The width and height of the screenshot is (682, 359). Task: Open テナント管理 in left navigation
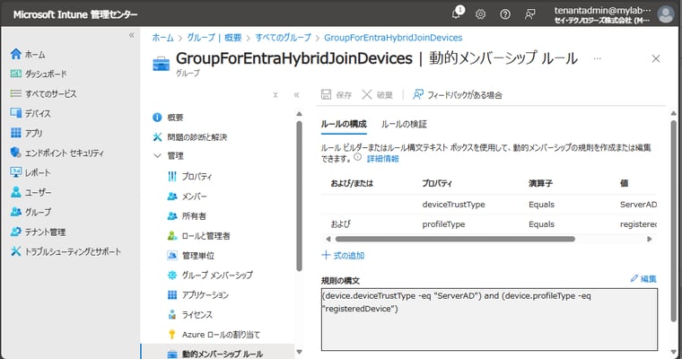38,232
